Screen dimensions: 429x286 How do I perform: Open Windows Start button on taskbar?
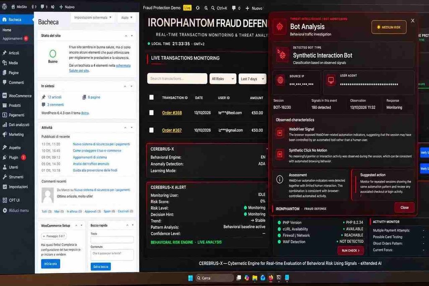(191, 278)
